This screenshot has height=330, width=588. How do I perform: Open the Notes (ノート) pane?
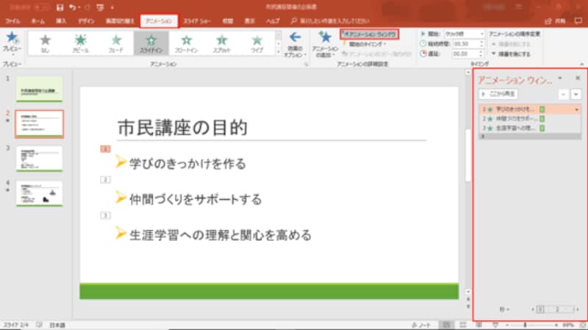[420, 325]
